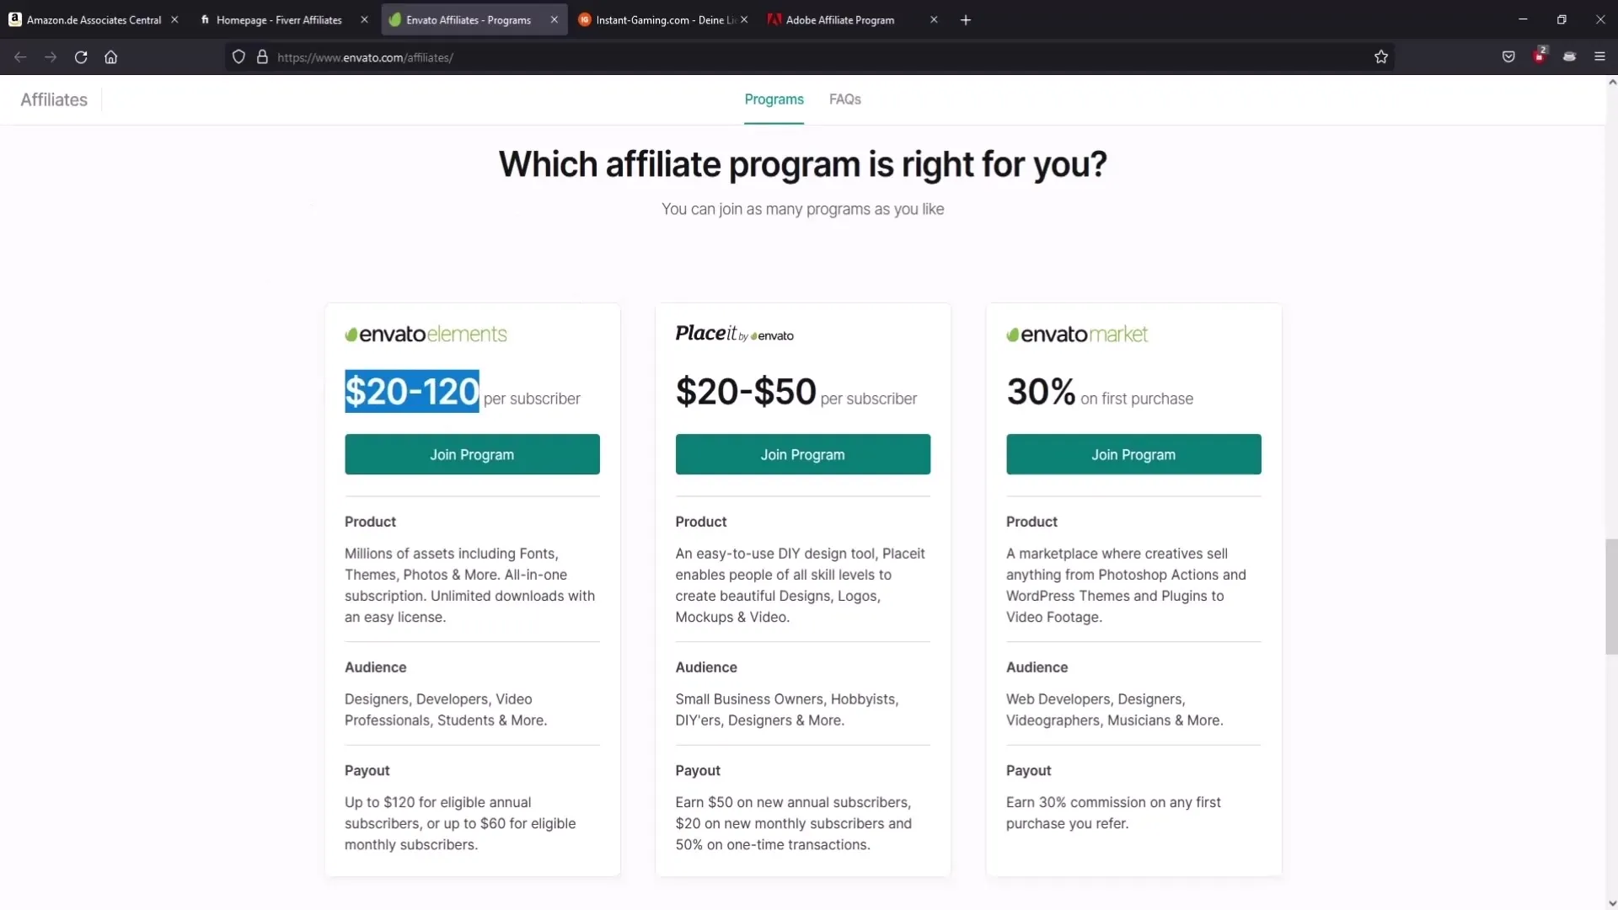Join the Placeit affiliate program
This screenshot has width=1618, height=910.
(801, 454)
